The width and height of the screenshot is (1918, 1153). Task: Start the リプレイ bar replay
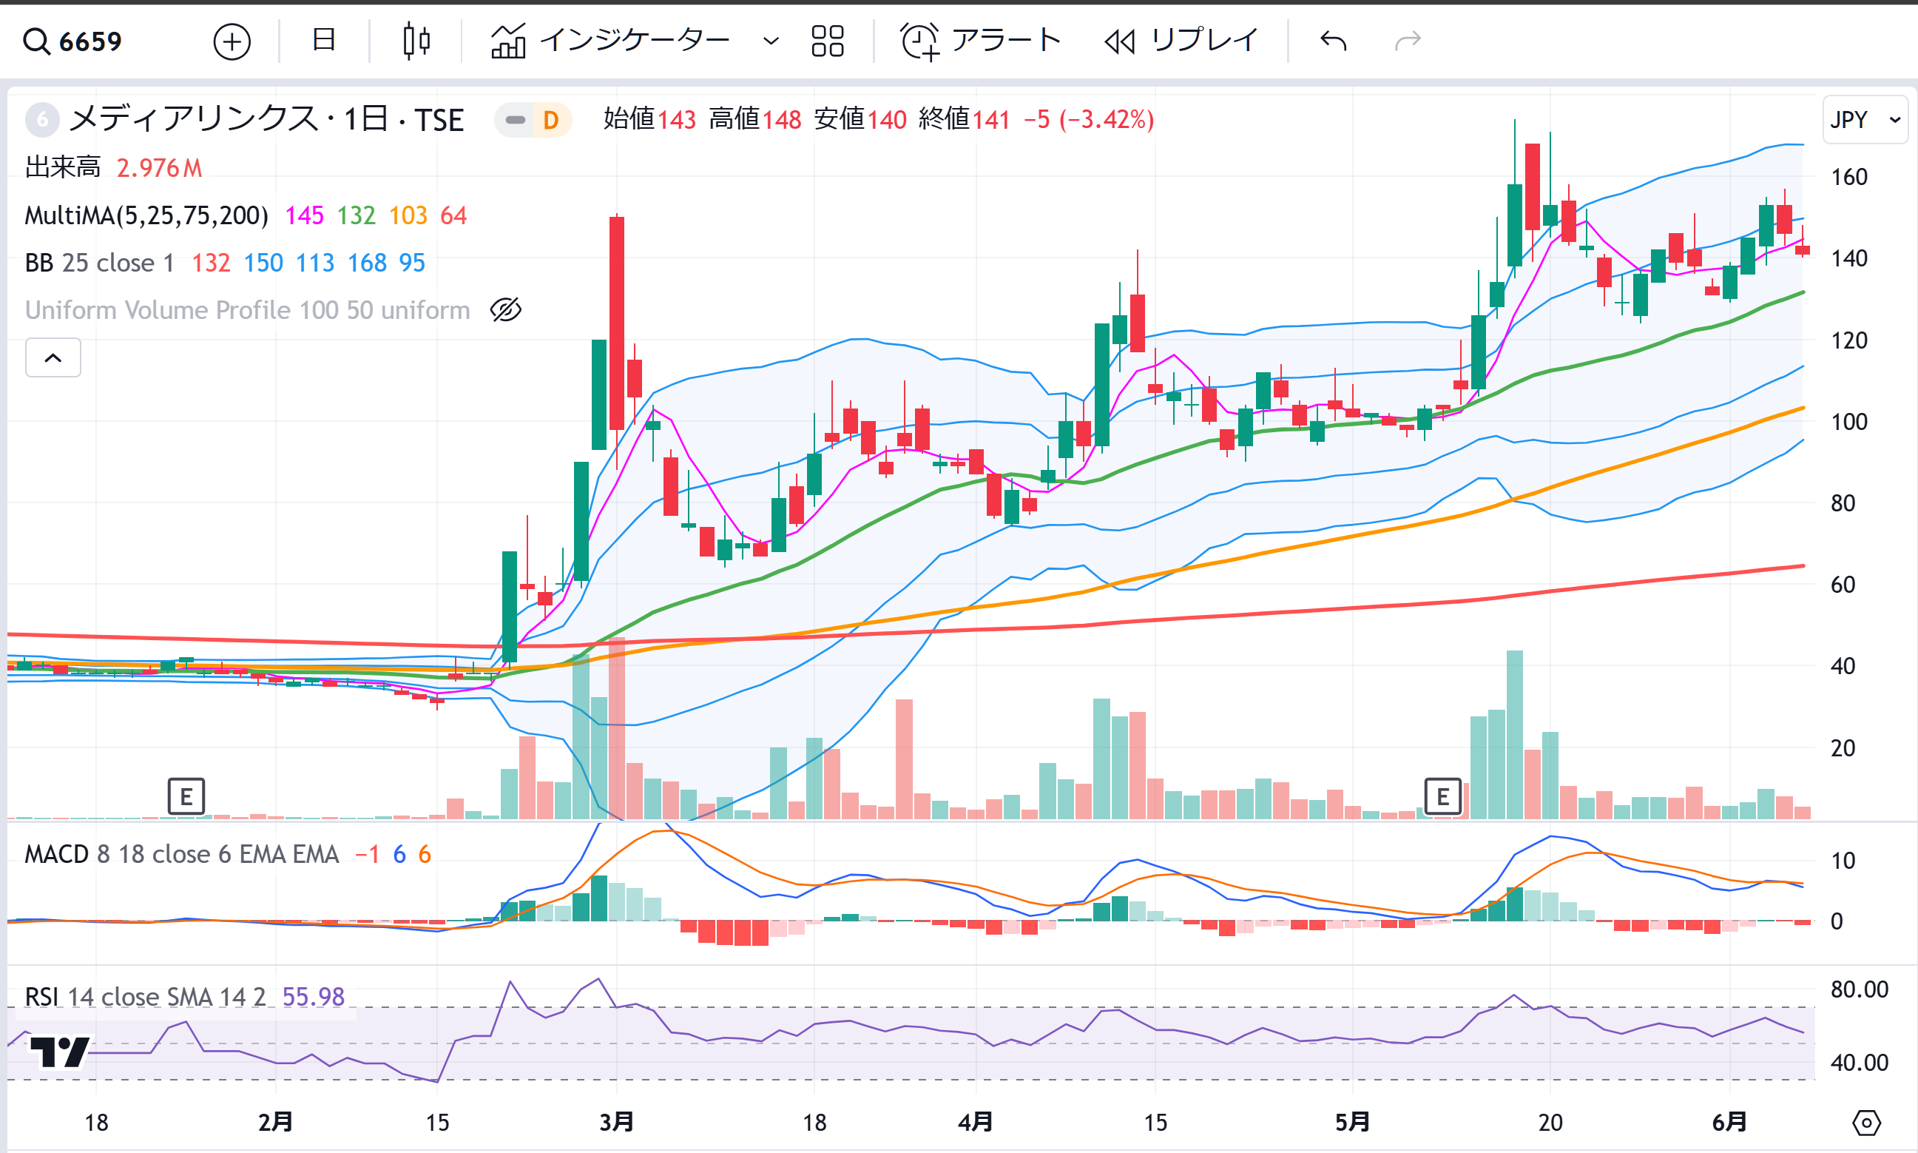click(x=1181, y=41)
